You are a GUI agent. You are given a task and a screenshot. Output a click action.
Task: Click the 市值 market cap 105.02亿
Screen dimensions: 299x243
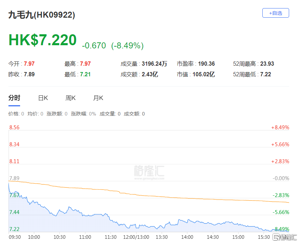[204, 74]
